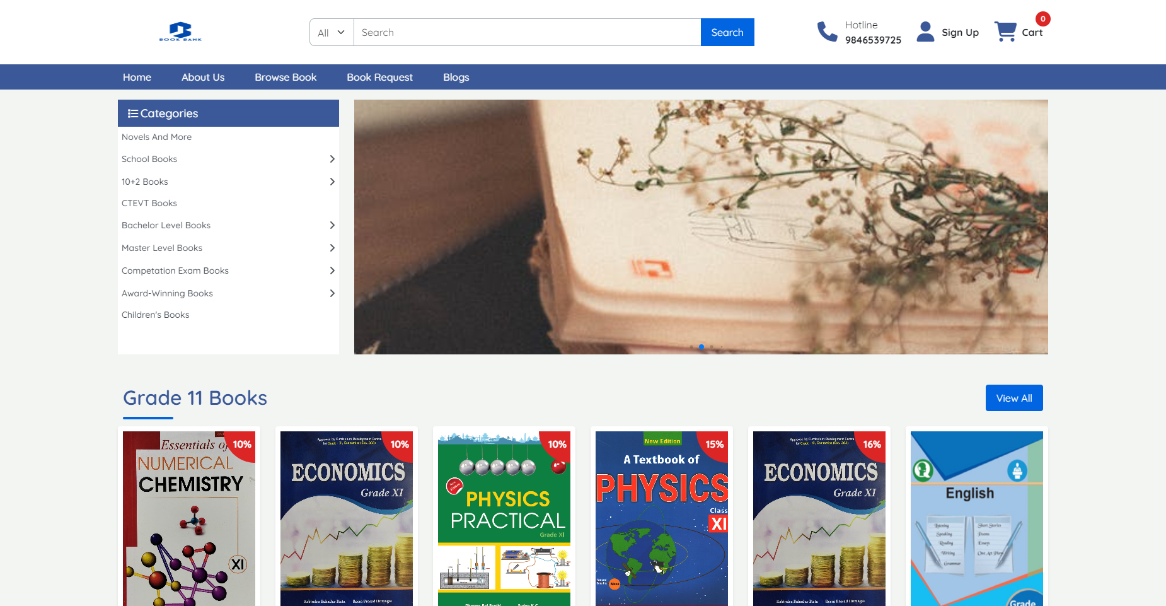
Task: View All Grade 11 Books
Action: (1014, 398)
